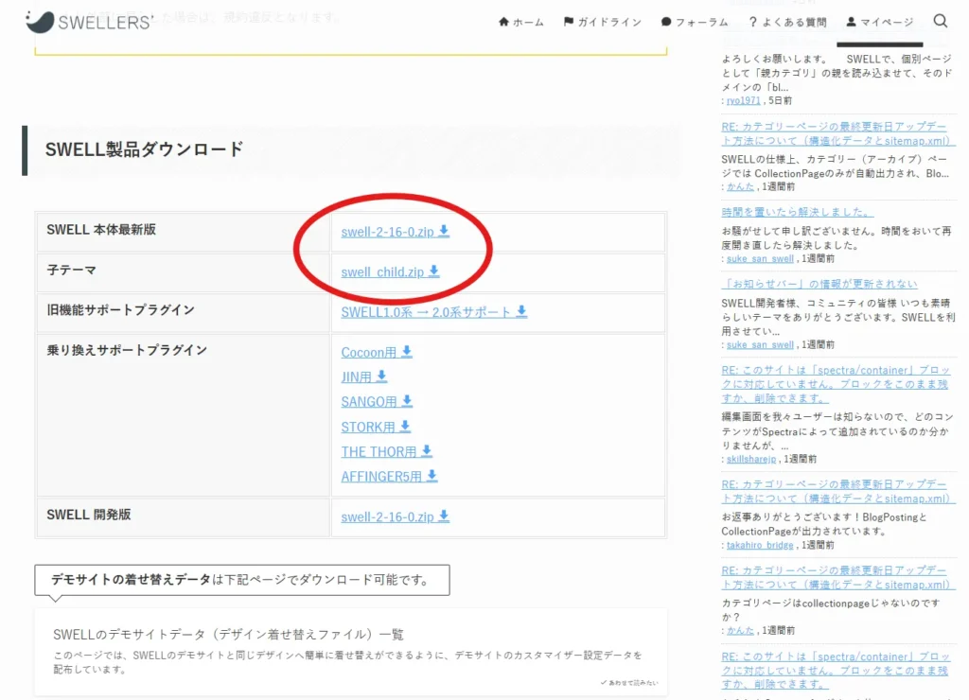Viewport: 969px width, 700px height.
Task: Click the home icon in the header
Action: [x=503, y=21]
